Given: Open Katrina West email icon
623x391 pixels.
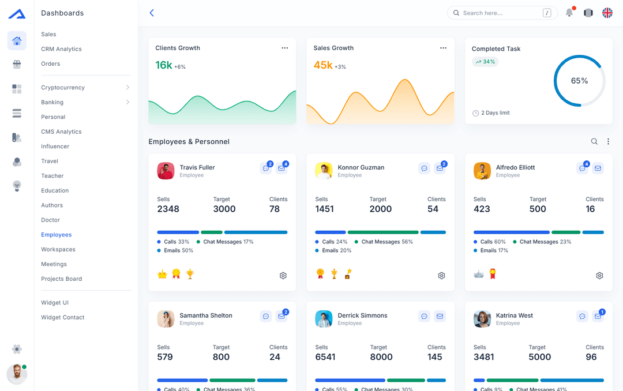Looking at the screenshot, I should pos(598,316).
